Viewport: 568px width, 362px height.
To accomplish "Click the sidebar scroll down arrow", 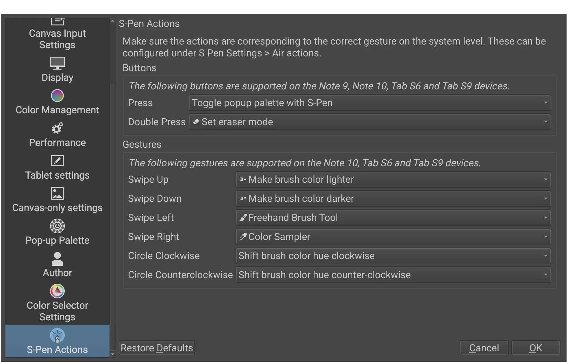I will pos(113,354).
